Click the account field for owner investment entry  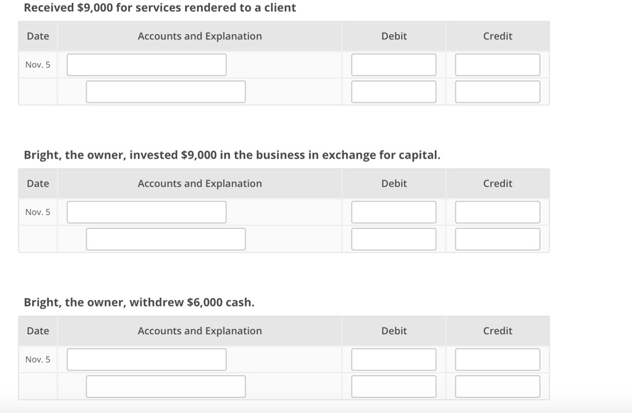tap(146, 211)
